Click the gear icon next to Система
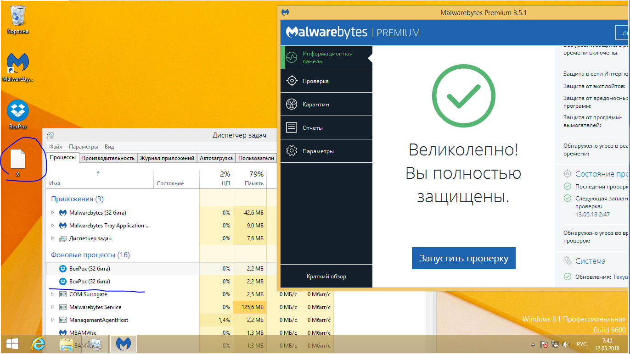Image resolution: width=630 pixels, height=354 pixels. [568, 261]
